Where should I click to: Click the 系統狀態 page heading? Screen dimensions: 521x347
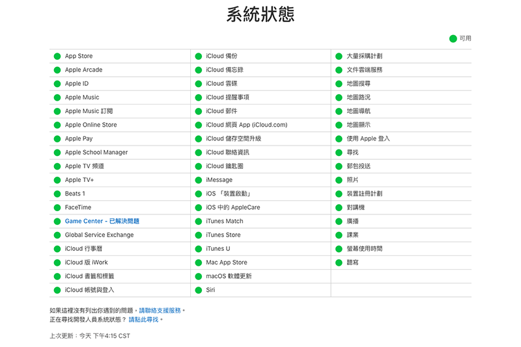click(x=260, y=15)
